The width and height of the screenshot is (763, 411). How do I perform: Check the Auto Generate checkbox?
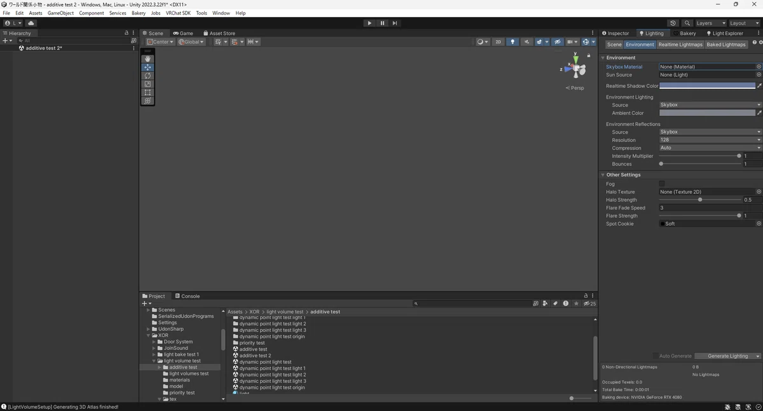[656, 356]
